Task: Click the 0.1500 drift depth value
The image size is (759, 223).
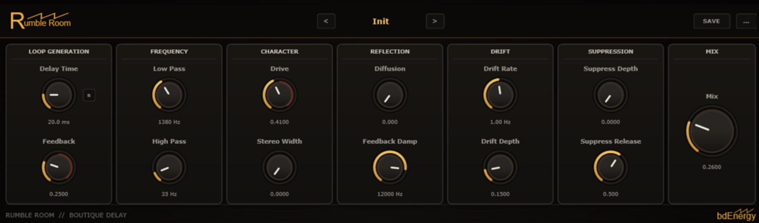Action: [x=500, y=194]
